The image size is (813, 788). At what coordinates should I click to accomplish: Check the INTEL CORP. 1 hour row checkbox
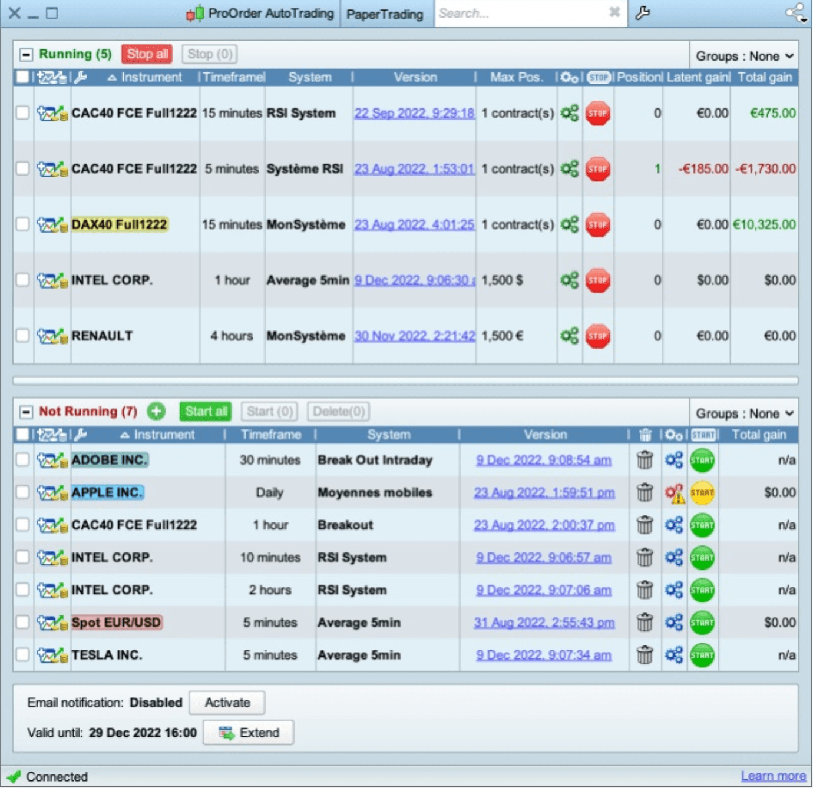click(x=22, y=280)
